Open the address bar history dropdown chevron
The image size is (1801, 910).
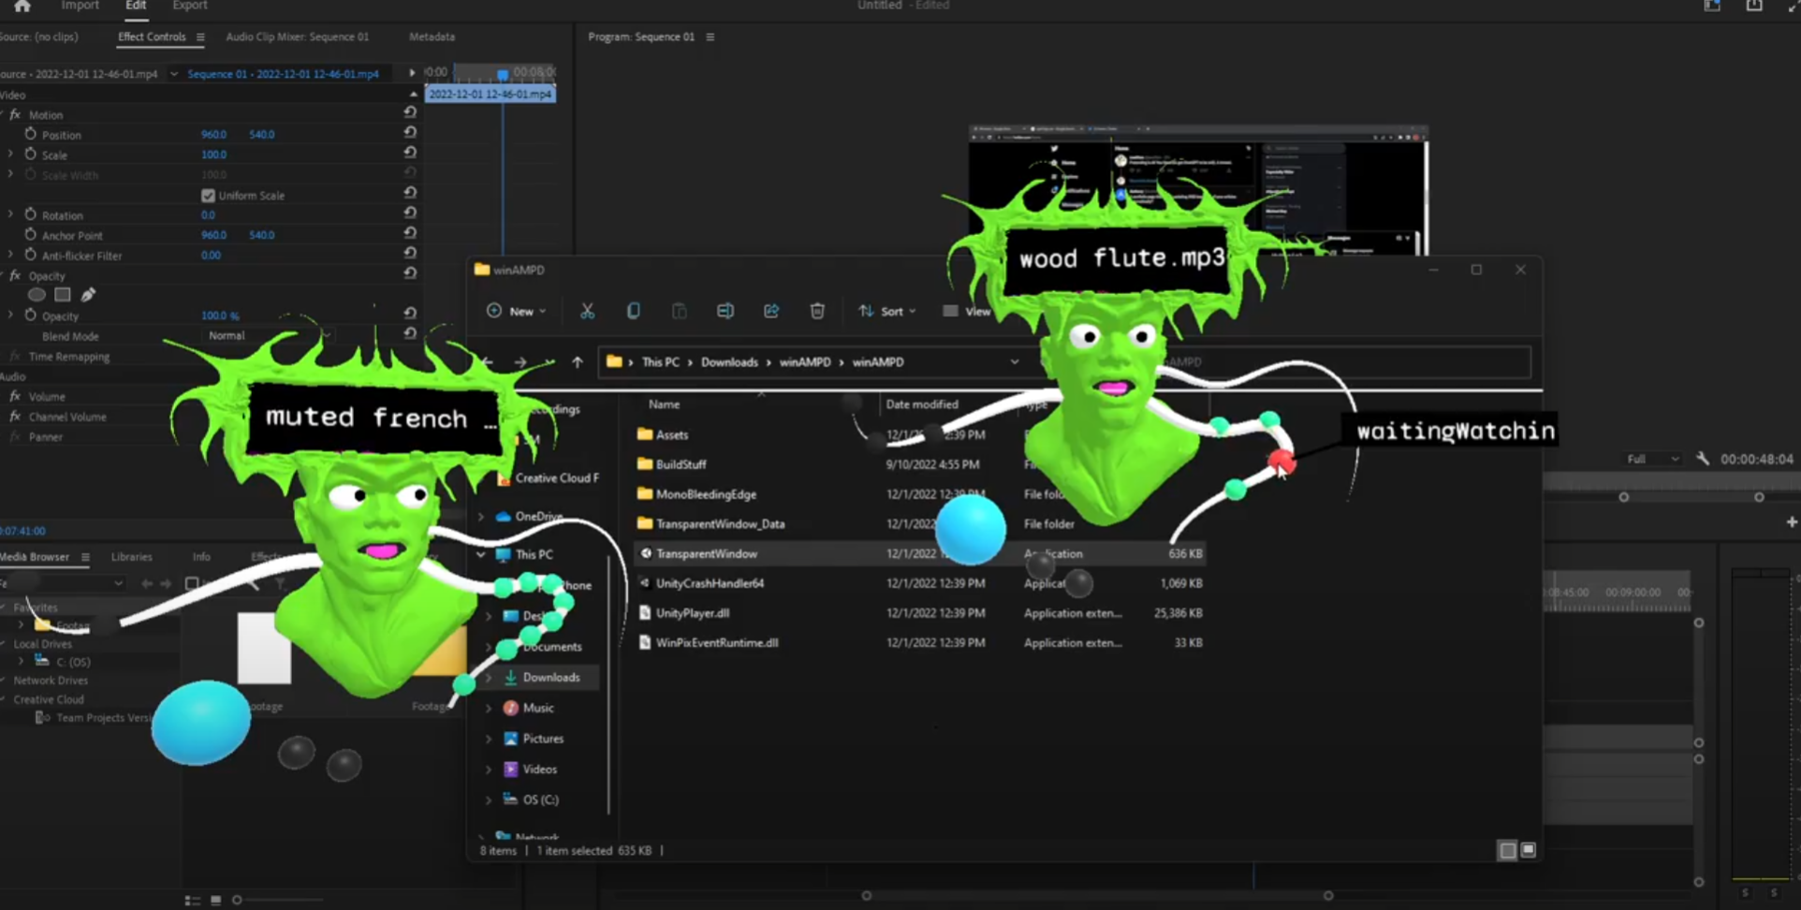click(x=1015, y=362)
